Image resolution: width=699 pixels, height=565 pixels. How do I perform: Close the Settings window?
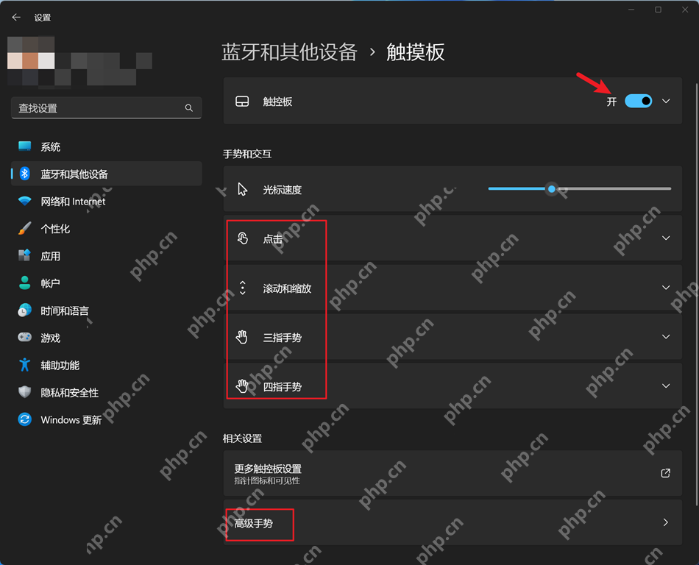point(685,10)
